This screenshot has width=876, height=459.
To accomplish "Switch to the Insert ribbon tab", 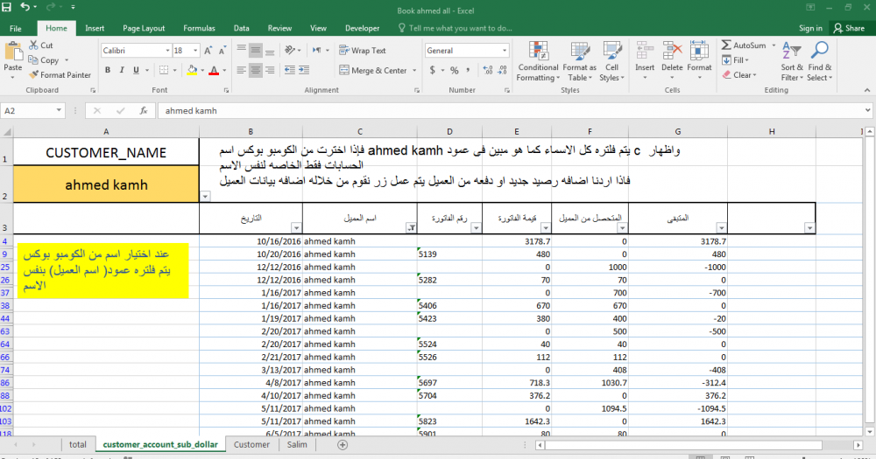I will [95, 28].
